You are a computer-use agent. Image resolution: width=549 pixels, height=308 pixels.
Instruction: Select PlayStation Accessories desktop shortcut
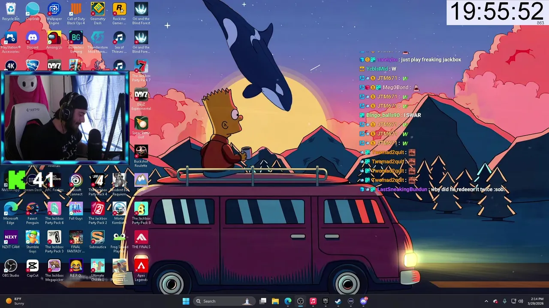[x=11, y=42]
